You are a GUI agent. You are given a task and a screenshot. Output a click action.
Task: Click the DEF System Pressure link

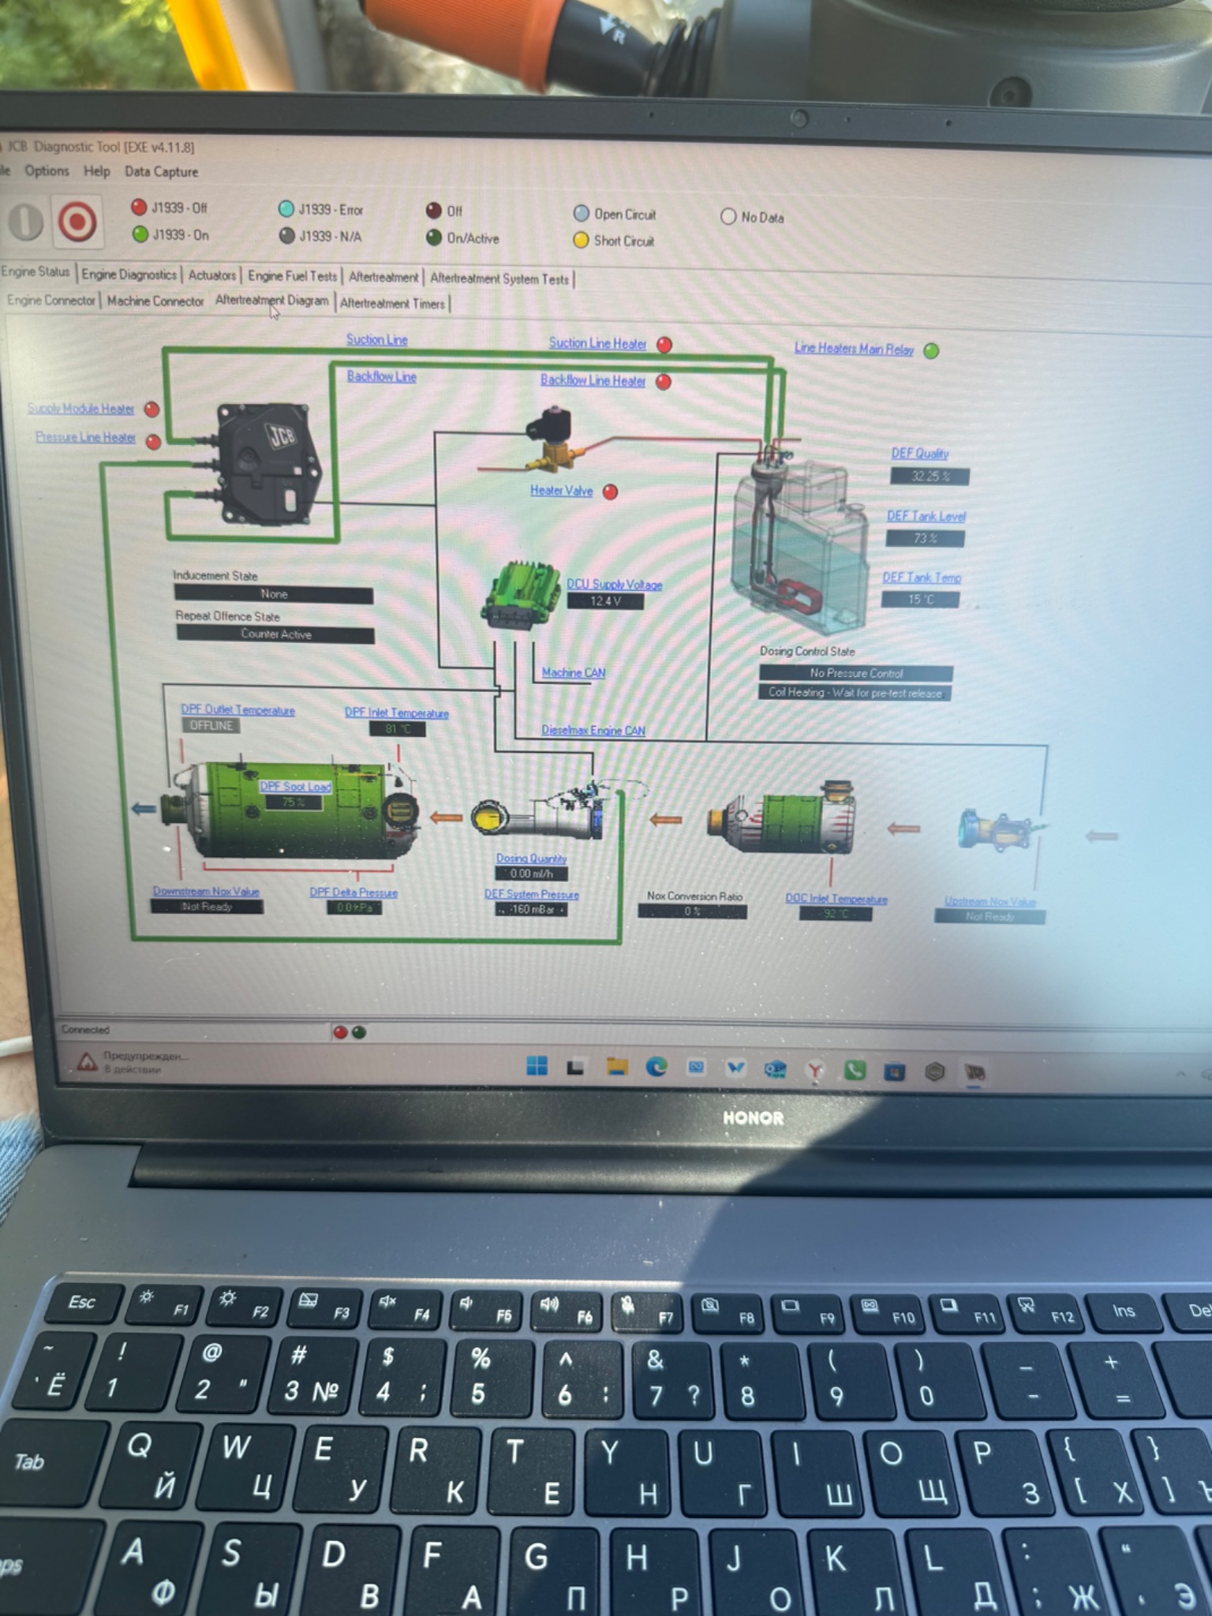click(x=532, y=894)
